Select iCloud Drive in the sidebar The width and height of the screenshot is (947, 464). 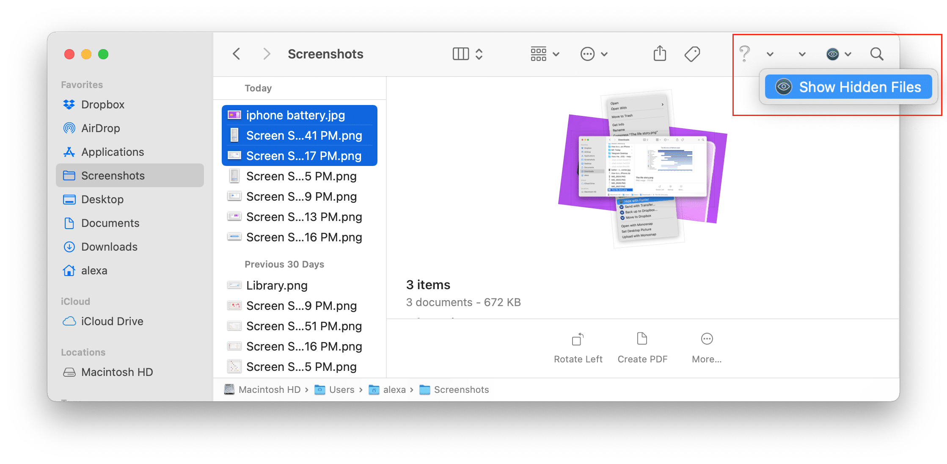point(112,321)
